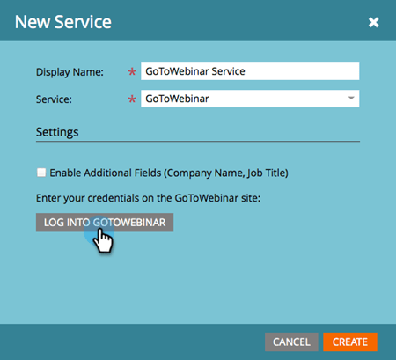Click the Enter your credentials instruction text
Viewport: 396px width, 360px height.
pyautogui.click(x=148, y=198)
